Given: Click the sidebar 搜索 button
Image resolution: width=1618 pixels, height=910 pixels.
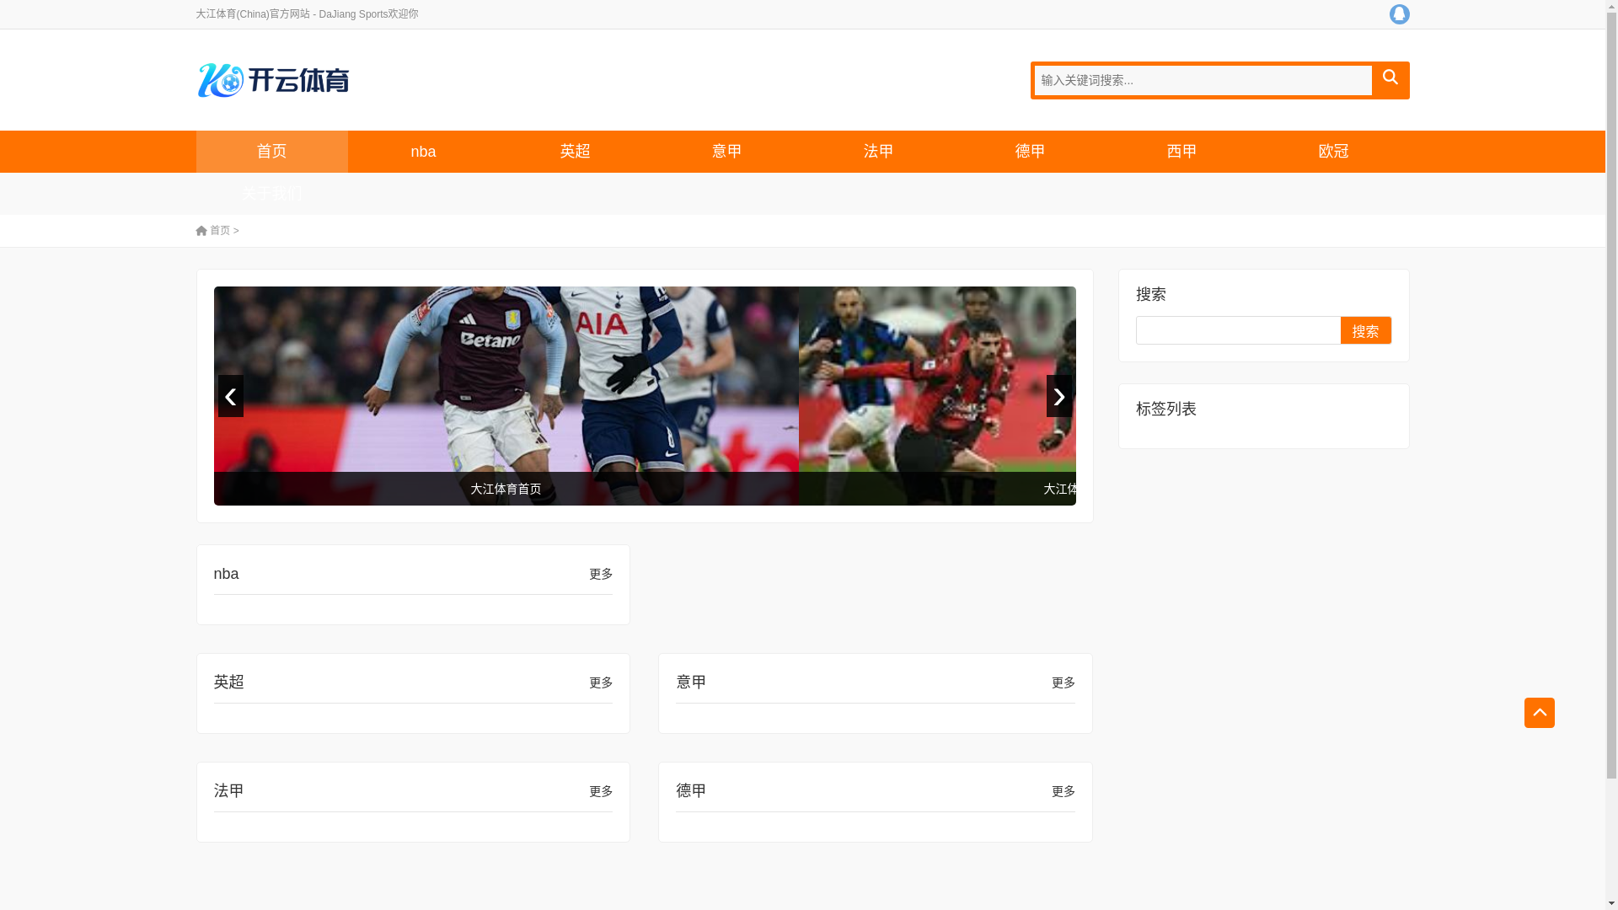Looking at the screenshot, I should pyautogui.click(x=1365, y=330).
